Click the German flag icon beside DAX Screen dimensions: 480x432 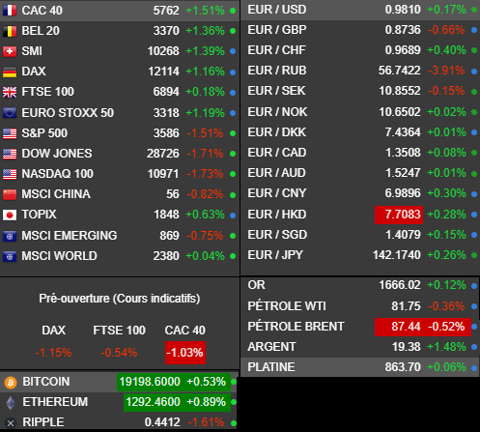point(10,72)
